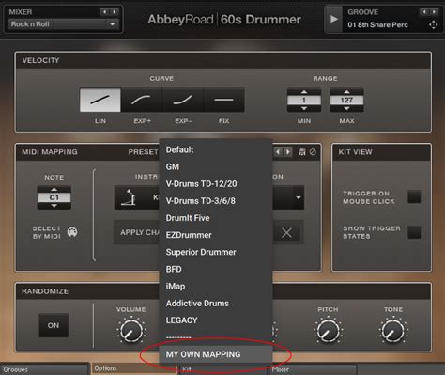
Task: Switch to the Grooves tab
Action: click(x=44, y=369)
